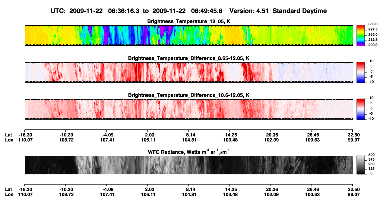Click longitude 106.11 on the axis below WFC Radiance
Screen dimensions: 392x201
tap(148, 194)
